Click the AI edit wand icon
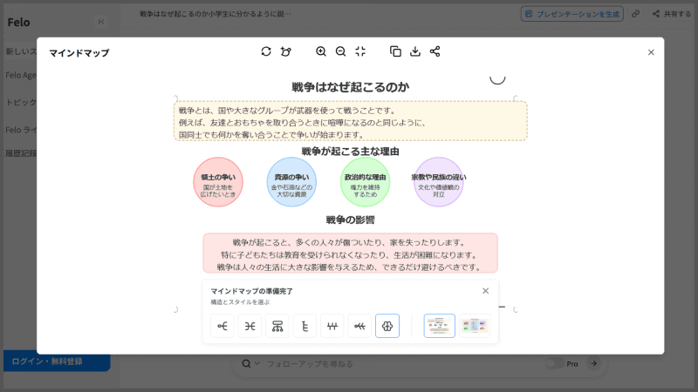The image size is (698, 392). 286,51
